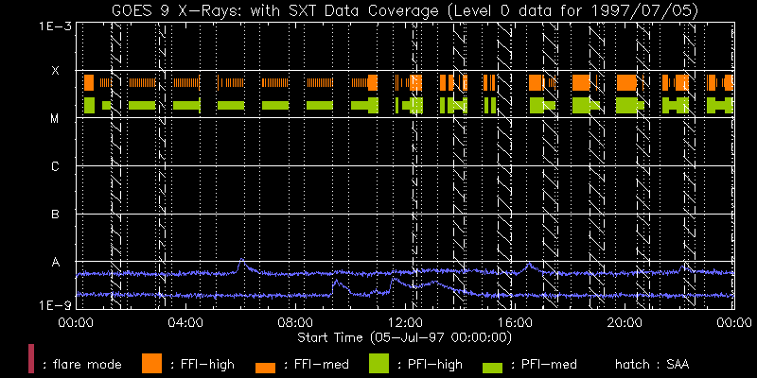The height and width of the screenshot is (378, 757).
Task: Click the small green PFI-med legend bar
Action: click(x=493, y=366)
